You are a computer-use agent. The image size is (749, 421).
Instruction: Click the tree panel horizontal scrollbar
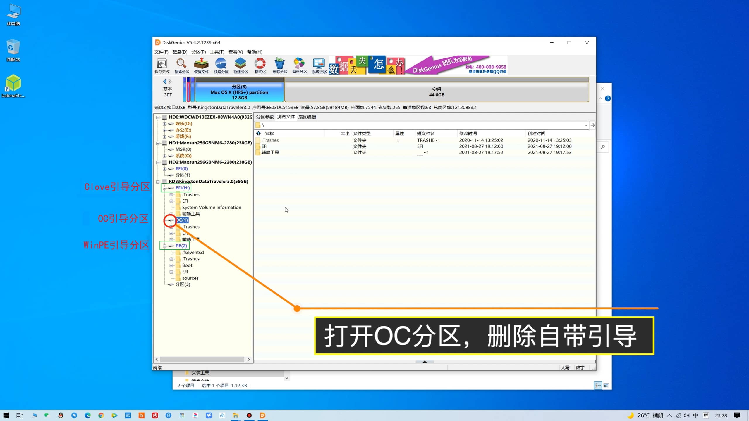tap(202, 359)
